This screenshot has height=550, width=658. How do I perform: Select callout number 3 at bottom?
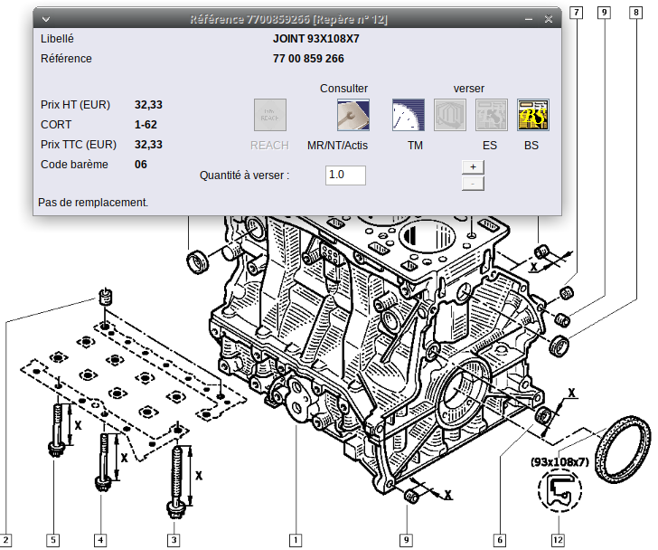[174, 540]
